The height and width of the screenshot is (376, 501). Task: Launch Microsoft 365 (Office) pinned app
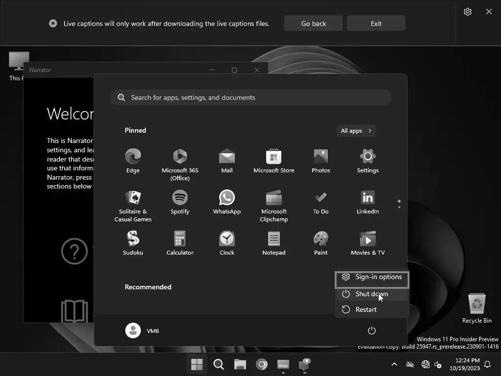pos(180,164)
